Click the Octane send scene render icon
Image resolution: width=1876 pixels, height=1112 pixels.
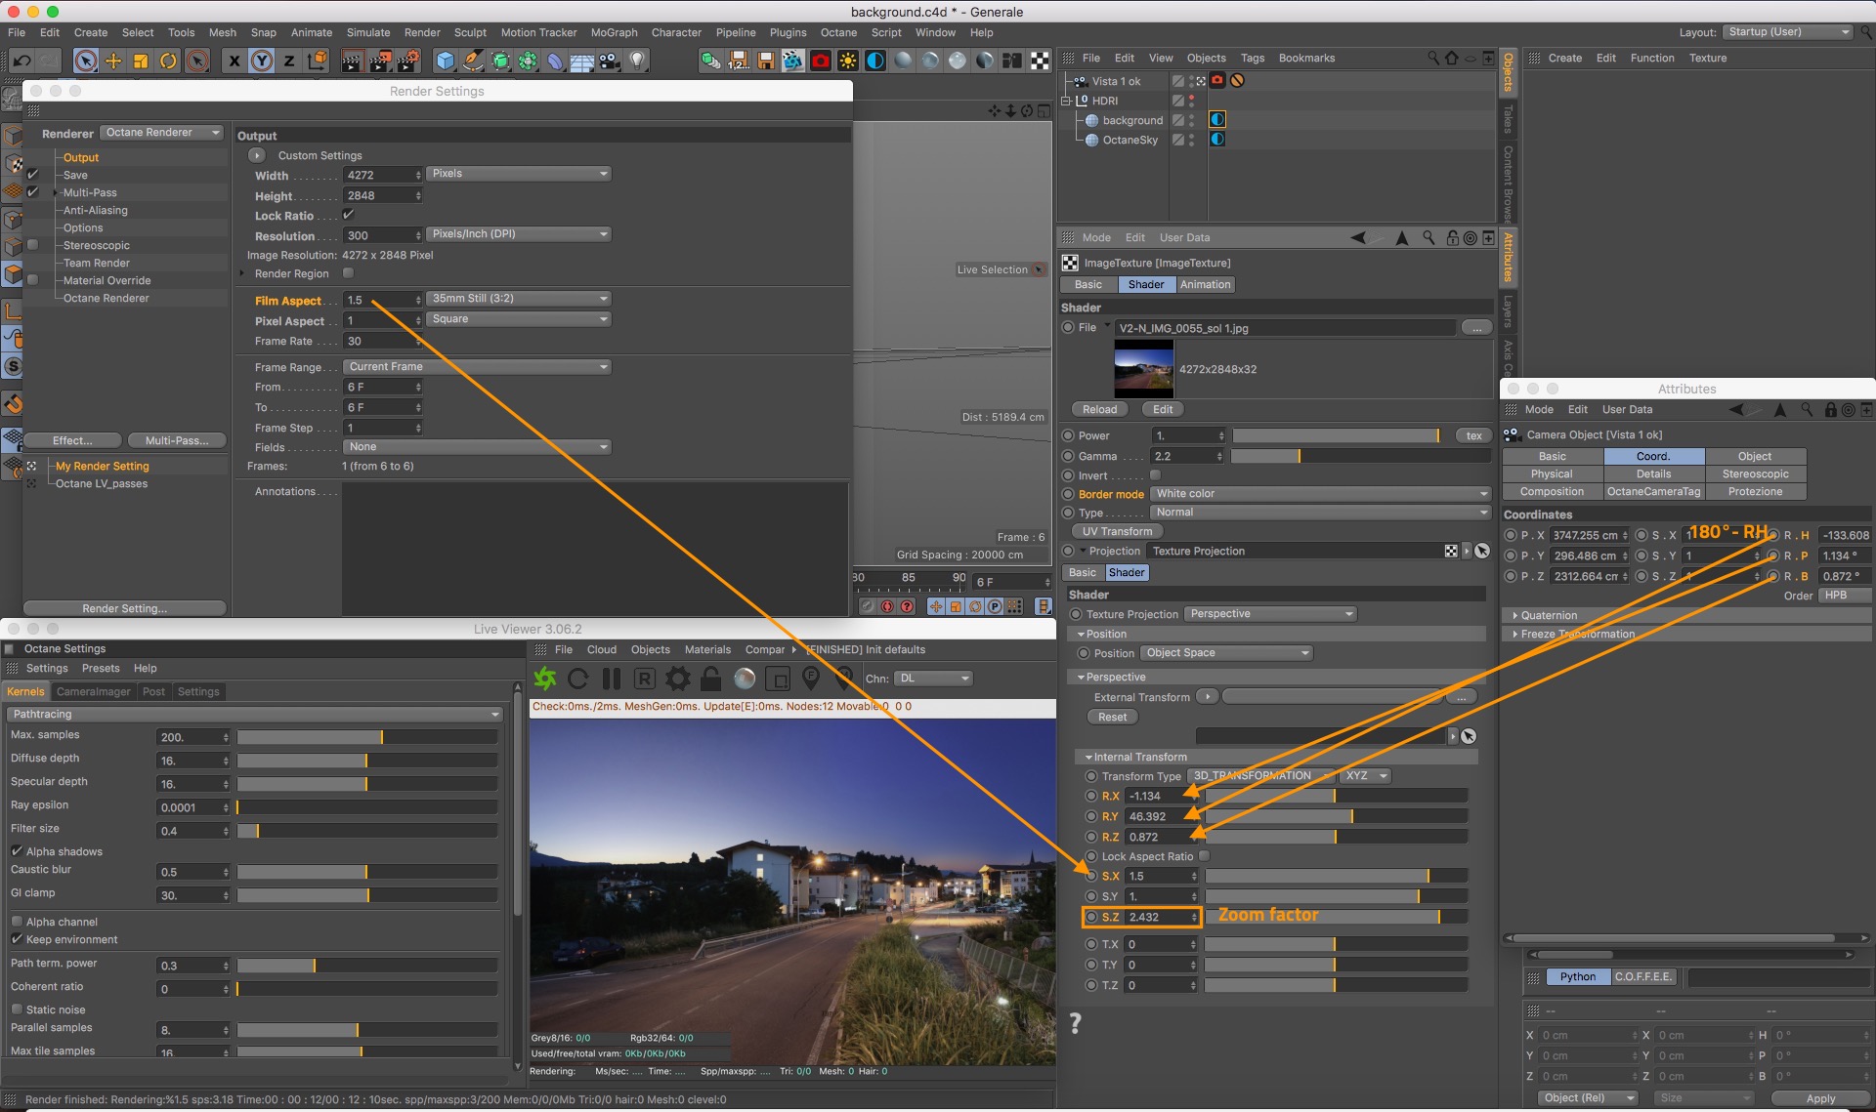545,679
